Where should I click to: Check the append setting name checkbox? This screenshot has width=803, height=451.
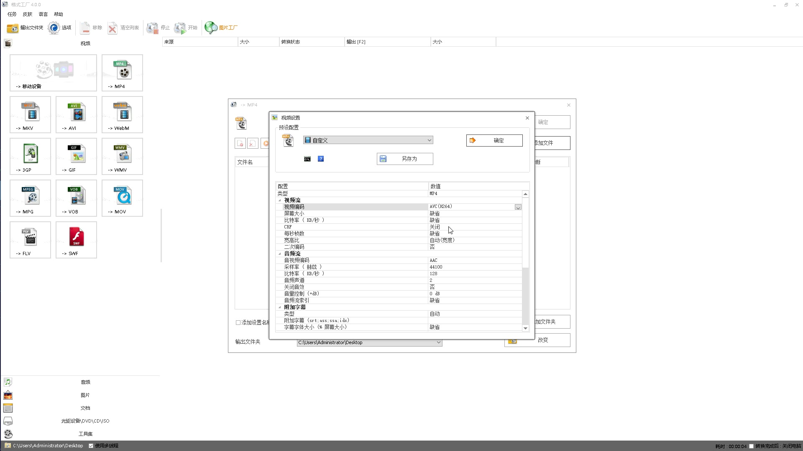point(238,323)
